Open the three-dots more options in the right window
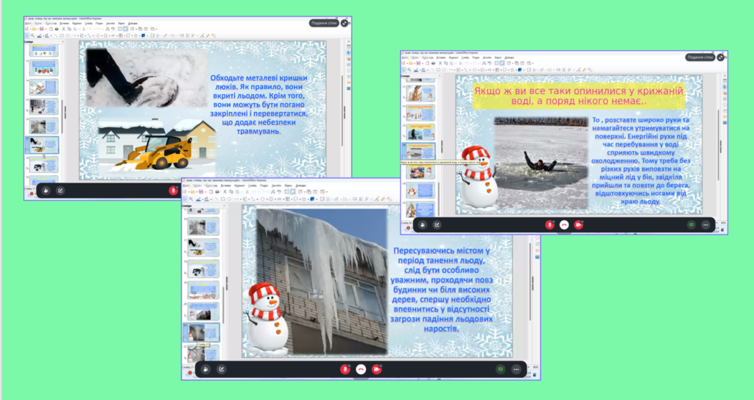754x400 pixels. pyautogui.click(x=705, y=225)
